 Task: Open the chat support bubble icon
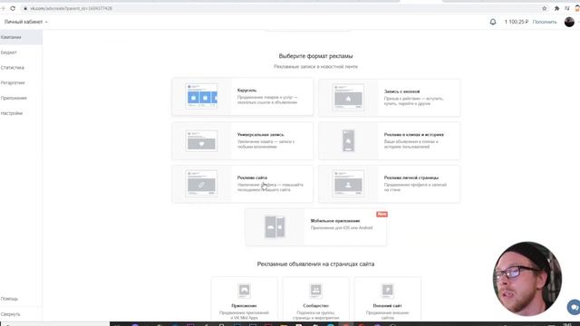pyautogui.click(x=574, y=307)
